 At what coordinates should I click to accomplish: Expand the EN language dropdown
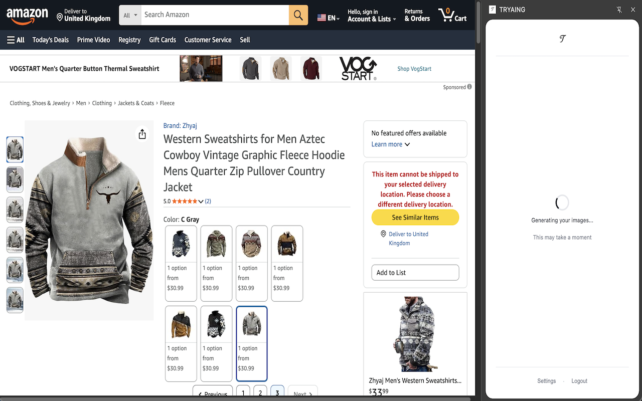328,17
